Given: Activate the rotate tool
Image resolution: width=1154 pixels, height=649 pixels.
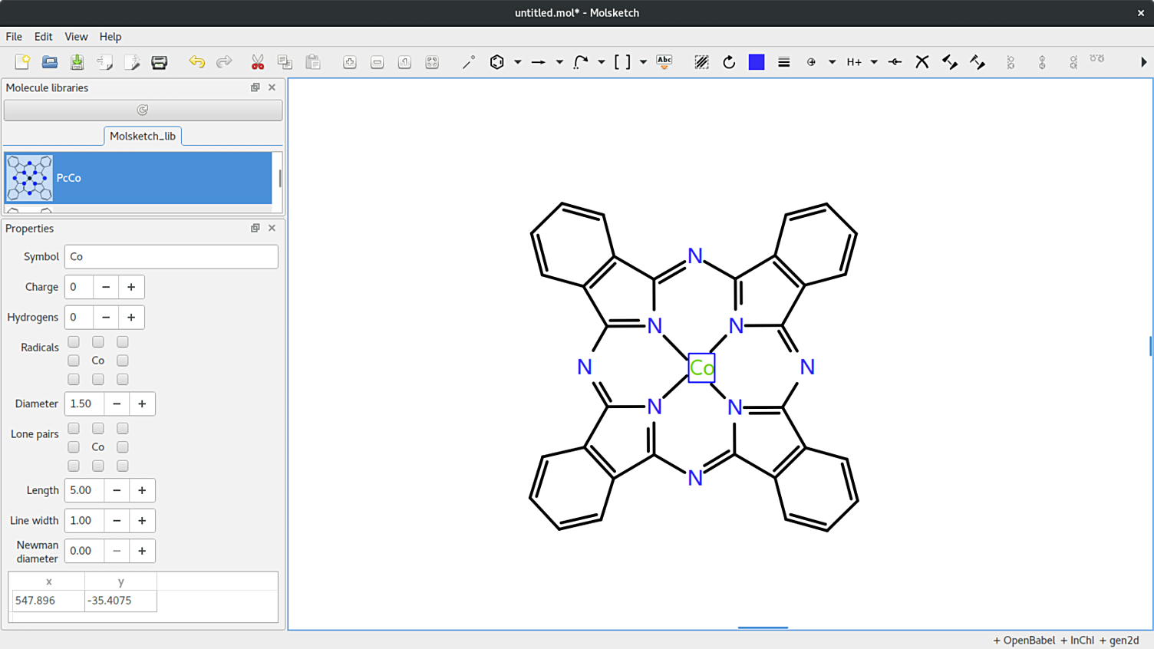Looking at the screenshot, I should click(728, 62).
